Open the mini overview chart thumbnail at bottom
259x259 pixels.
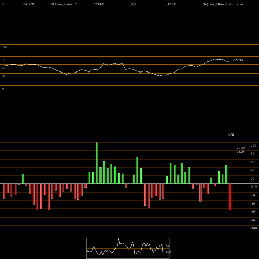128,248
